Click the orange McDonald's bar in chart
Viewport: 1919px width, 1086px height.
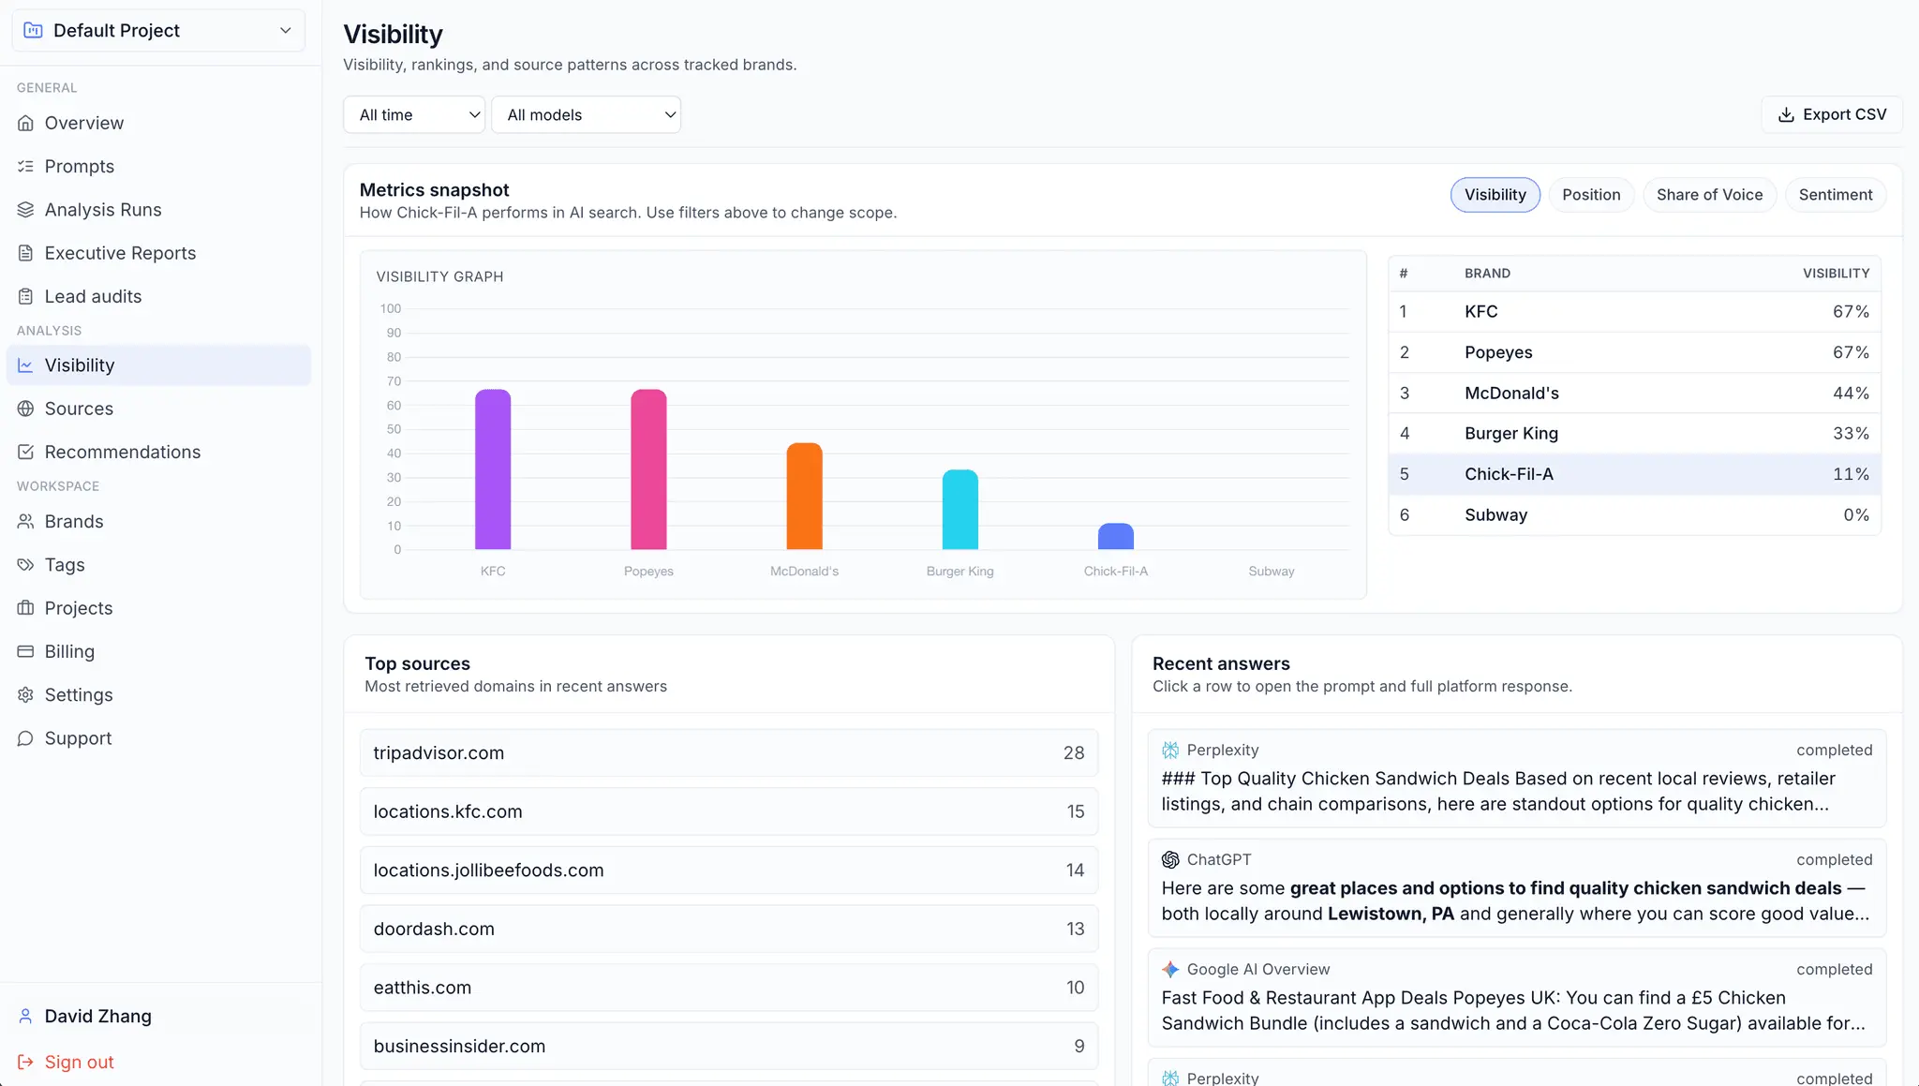coord(804,497)
